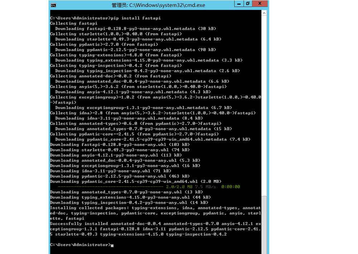Image resolution: width=358 pixels, height=254 pixels.
Task: Click the restore/maximize window button
Action: tap(248, 4)
